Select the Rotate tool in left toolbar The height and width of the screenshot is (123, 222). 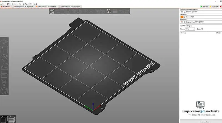[4, 58]
